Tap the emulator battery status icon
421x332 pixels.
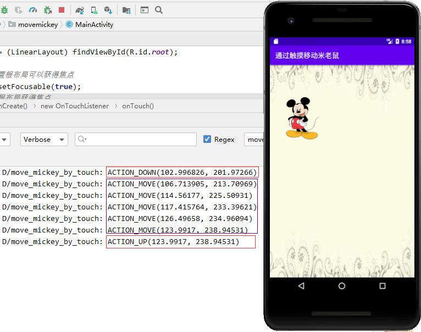tap(397, 41)
